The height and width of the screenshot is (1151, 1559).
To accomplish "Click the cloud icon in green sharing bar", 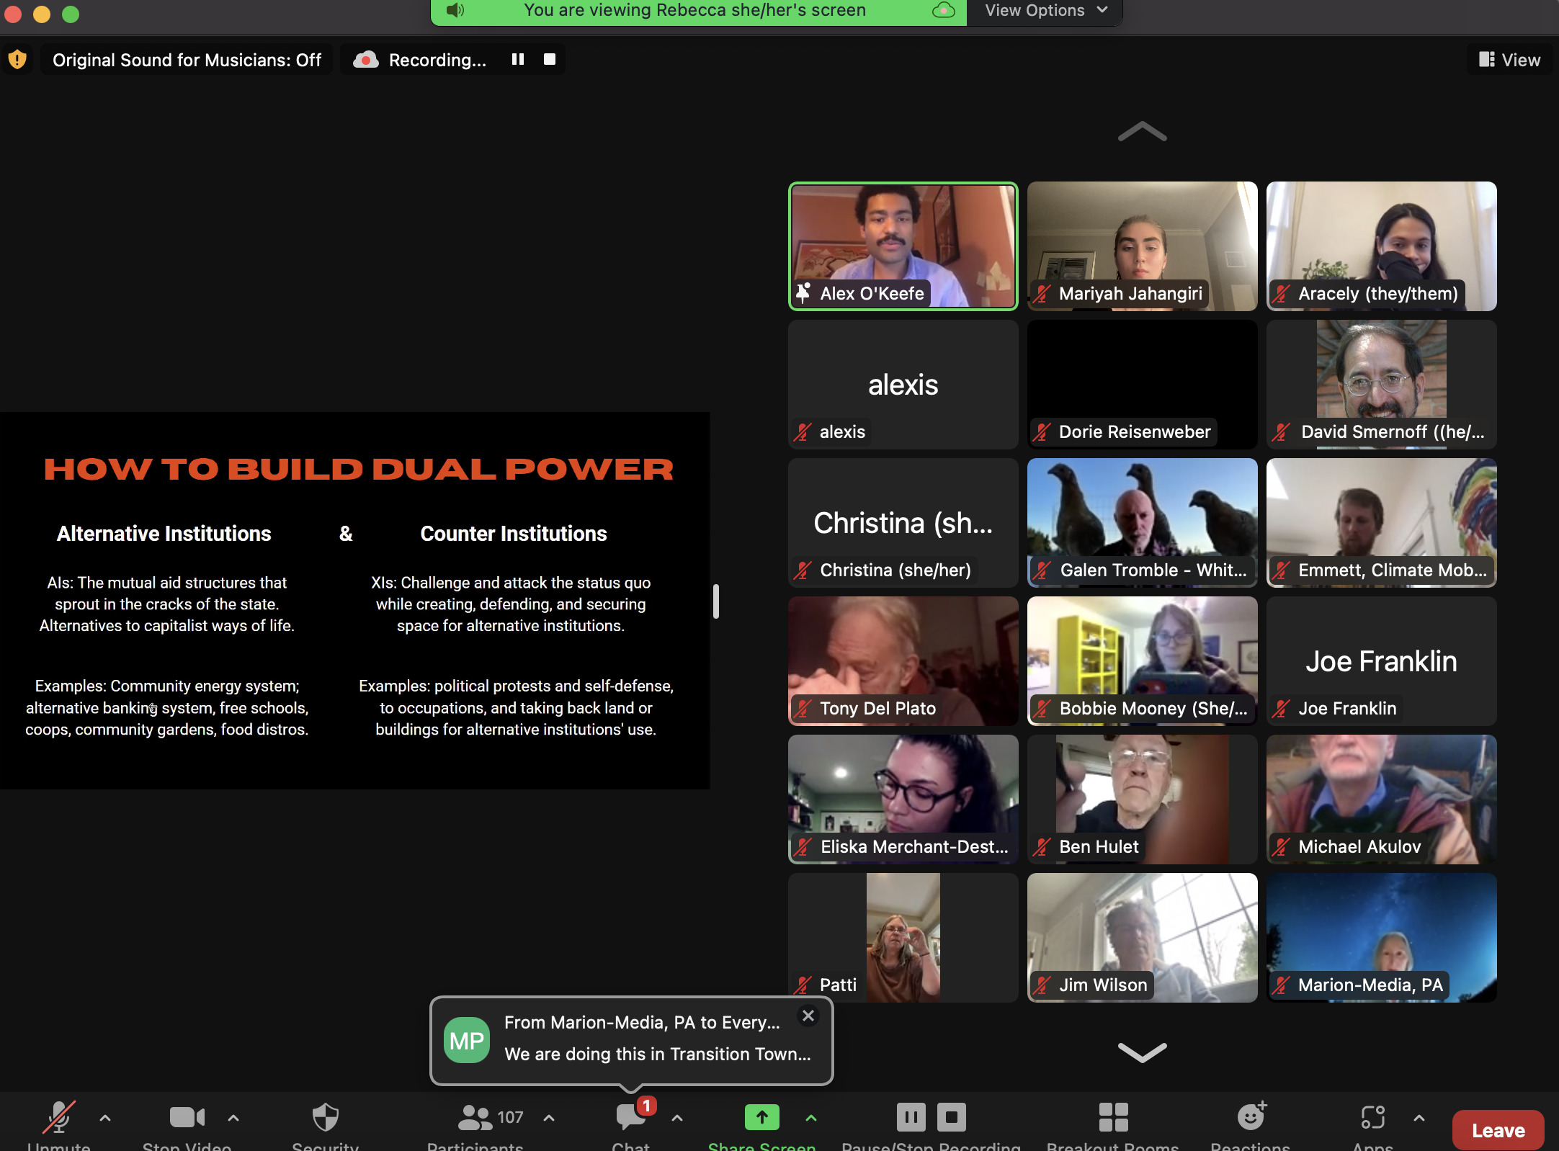I will coord(944,10).
